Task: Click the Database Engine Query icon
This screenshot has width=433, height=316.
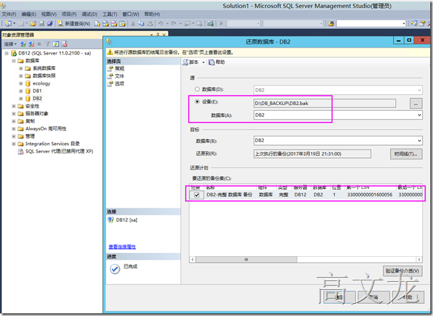Action: [x=97, y=24]
